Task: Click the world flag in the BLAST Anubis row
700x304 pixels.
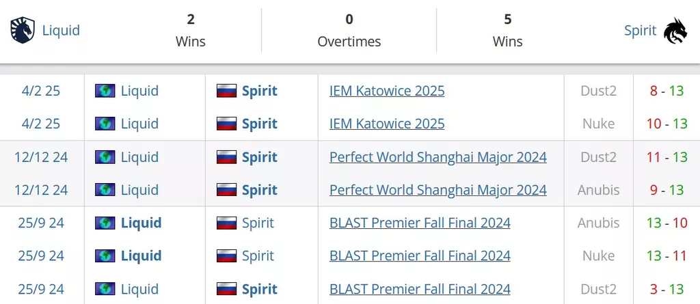Action: 105,223
